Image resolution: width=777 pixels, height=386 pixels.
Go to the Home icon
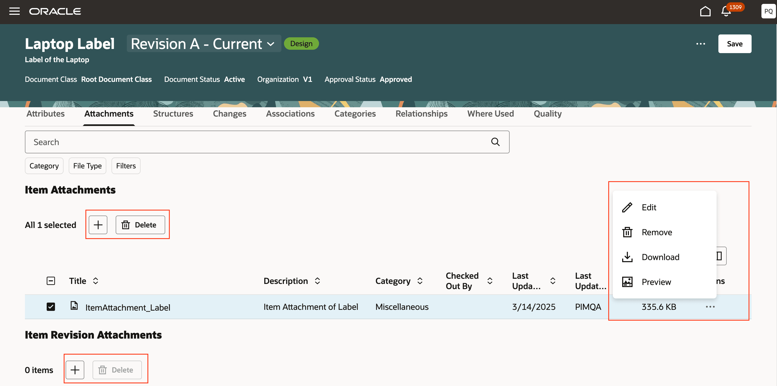click(x=705, y=11)
